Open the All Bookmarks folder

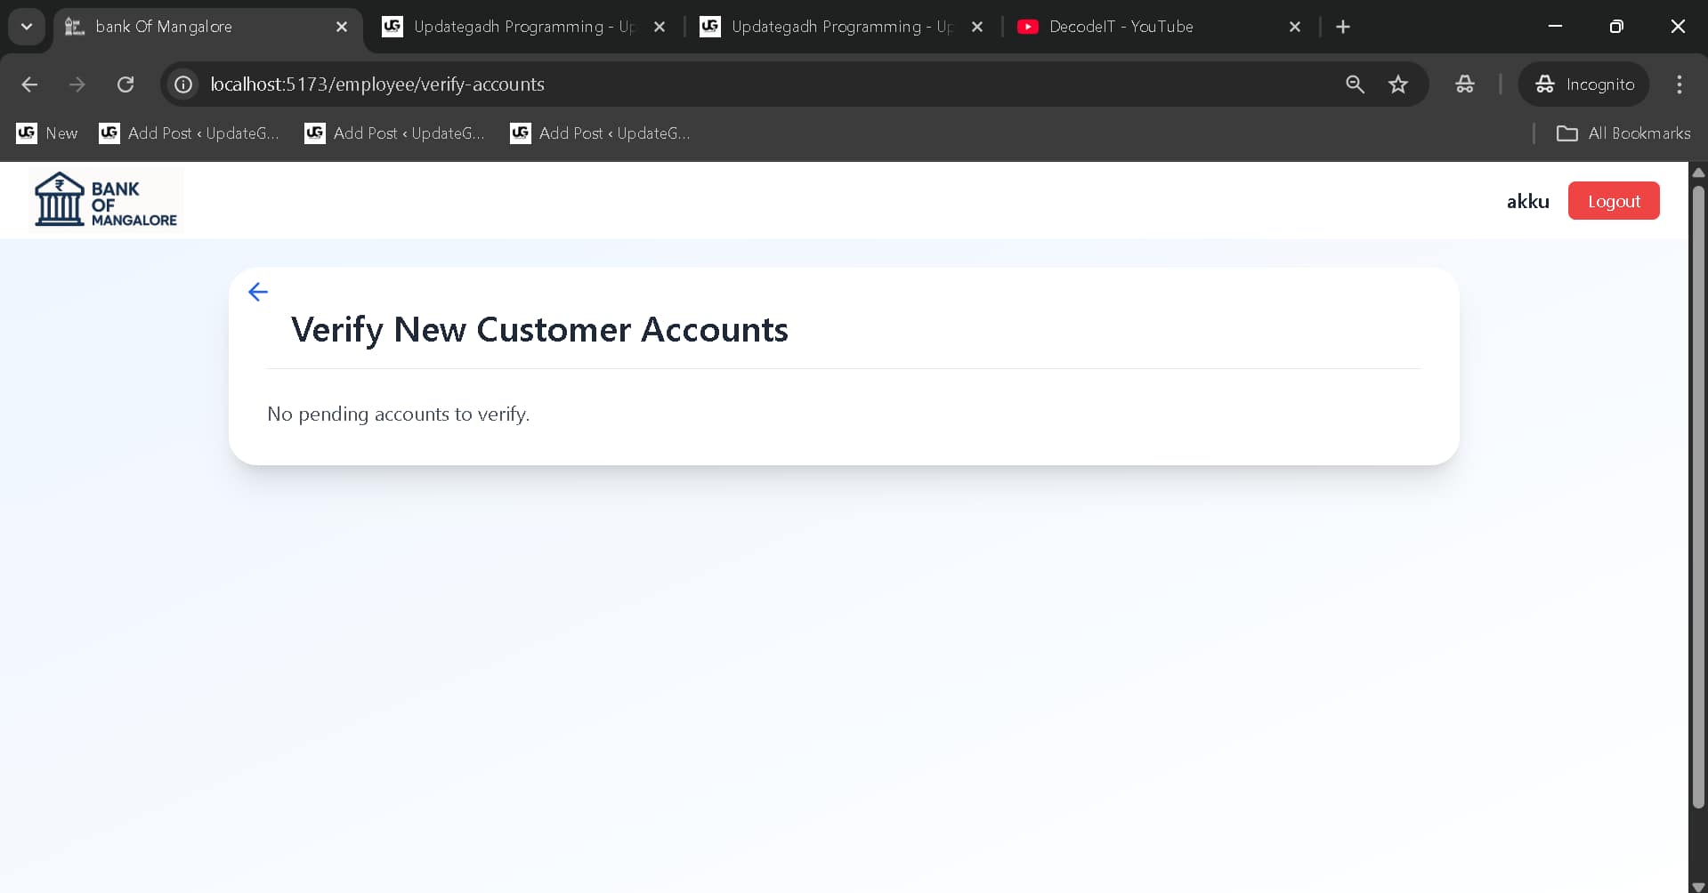click(x=1623, y=133)
